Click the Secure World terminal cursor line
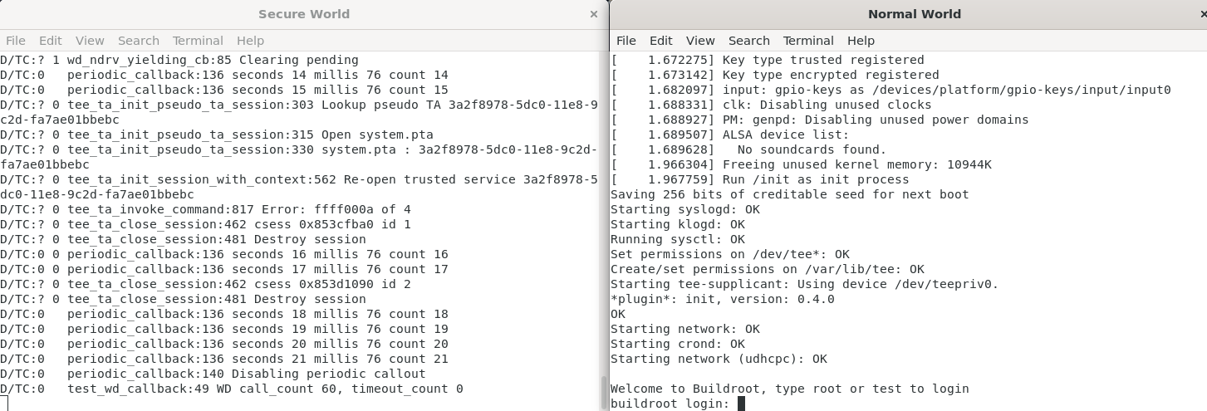 [4, 404]
